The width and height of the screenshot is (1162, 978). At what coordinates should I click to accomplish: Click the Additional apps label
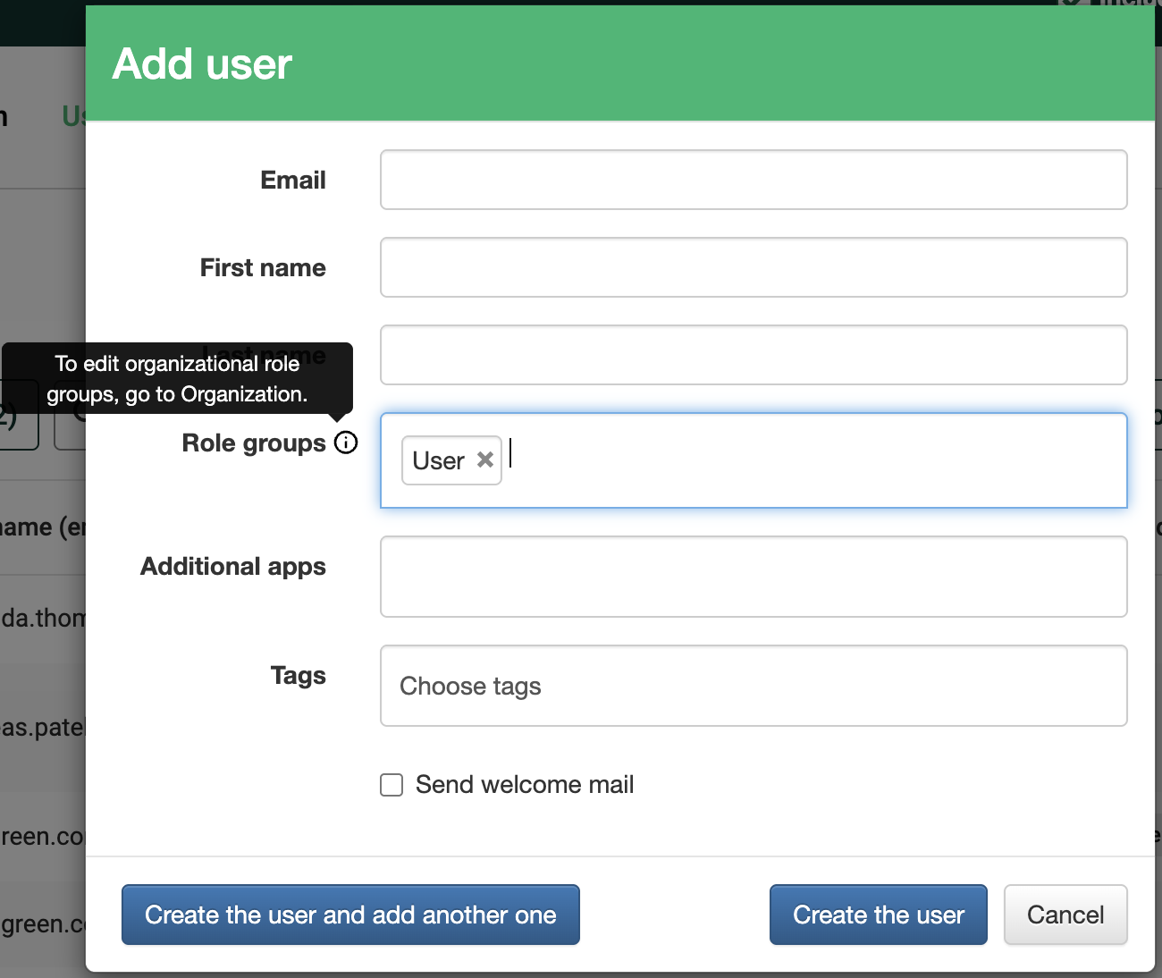click(x=233, y=567)
